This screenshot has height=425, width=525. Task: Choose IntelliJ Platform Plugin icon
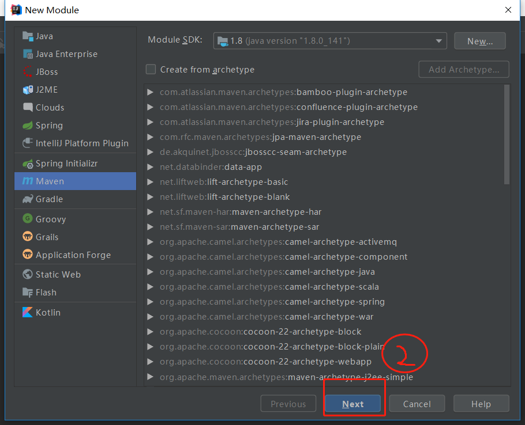(28, 143)
